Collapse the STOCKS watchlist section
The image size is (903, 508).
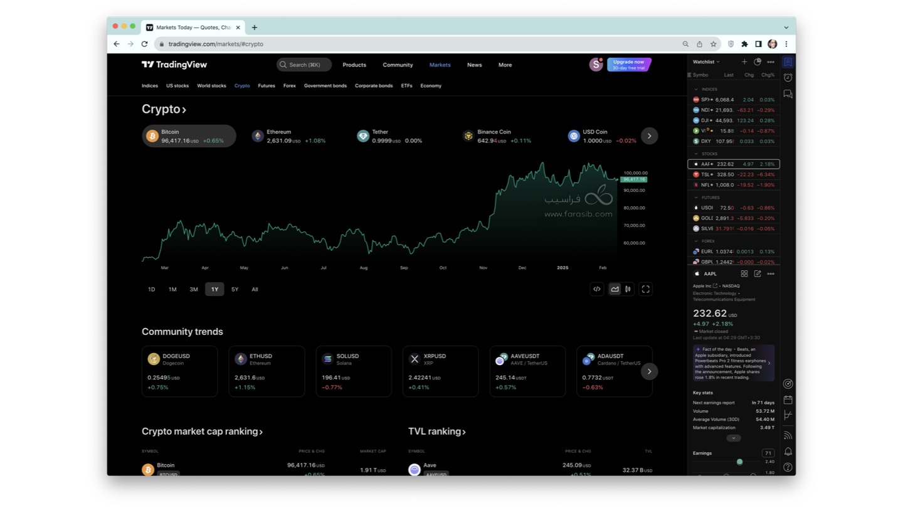(696, 154)
